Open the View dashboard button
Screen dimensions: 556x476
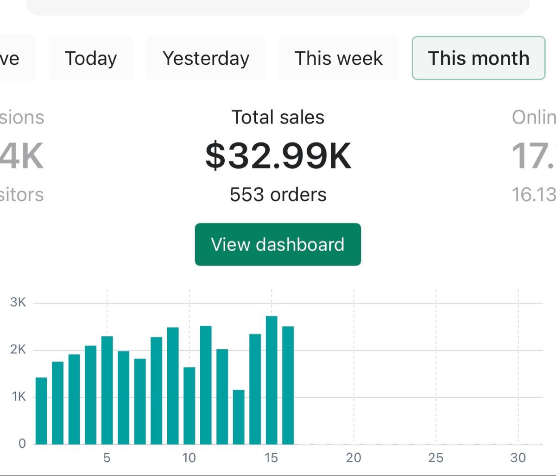click(278, 244)
